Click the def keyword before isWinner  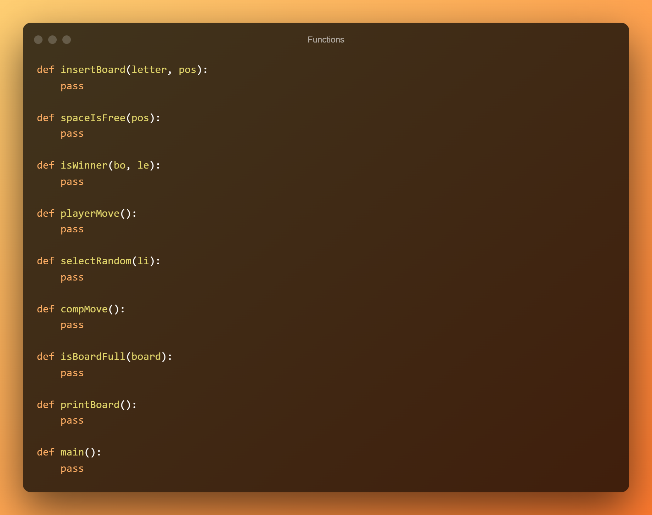coord(46,165)
